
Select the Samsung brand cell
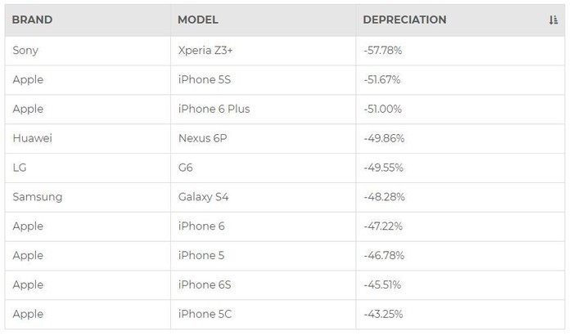click(x=37, y=197)
